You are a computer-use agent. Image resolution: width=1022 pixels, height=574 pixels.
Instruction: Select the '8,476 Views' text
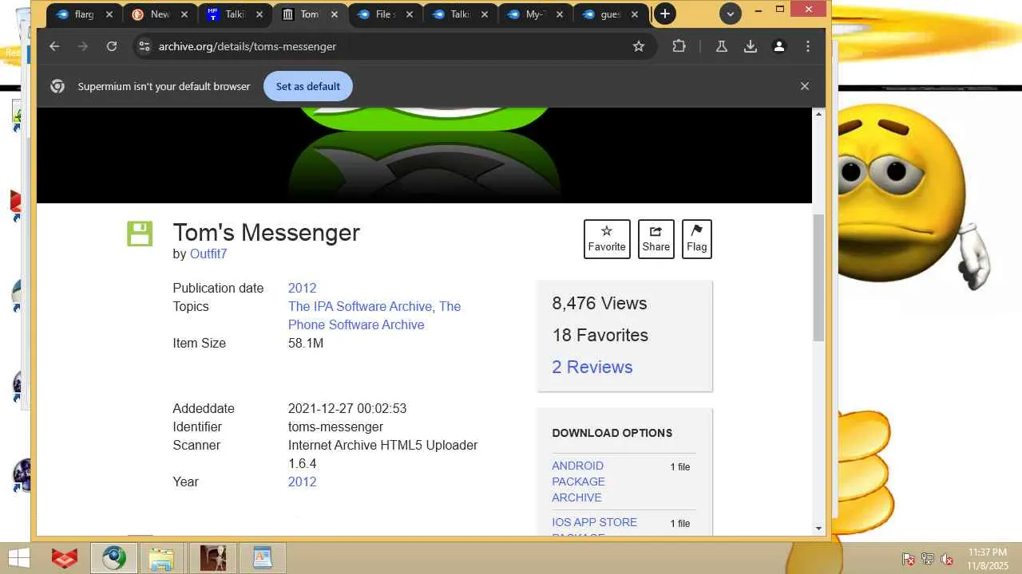(x=600, y=303)
